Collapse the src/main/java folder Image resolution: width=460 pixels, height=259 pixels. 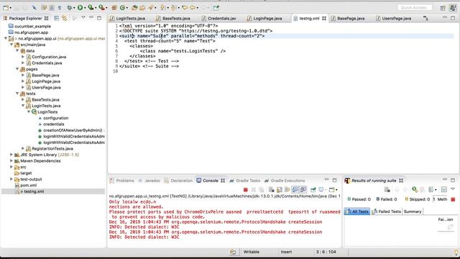[x=11, y=45]
